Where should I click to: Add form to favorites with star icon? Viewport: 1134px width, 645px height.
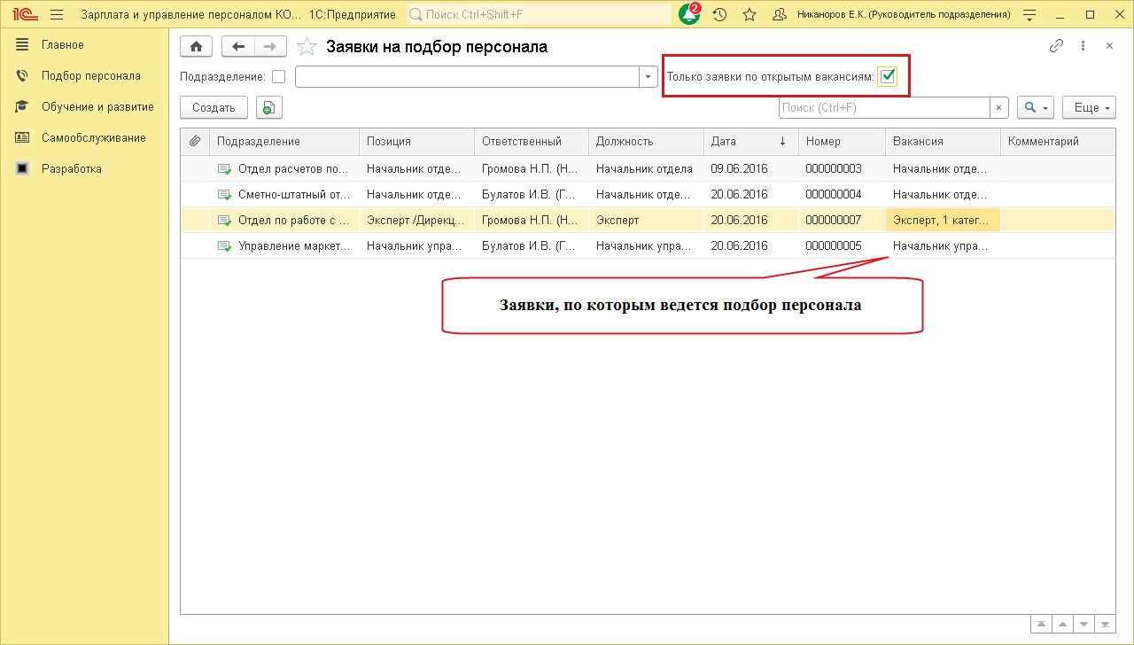point(307,47)
